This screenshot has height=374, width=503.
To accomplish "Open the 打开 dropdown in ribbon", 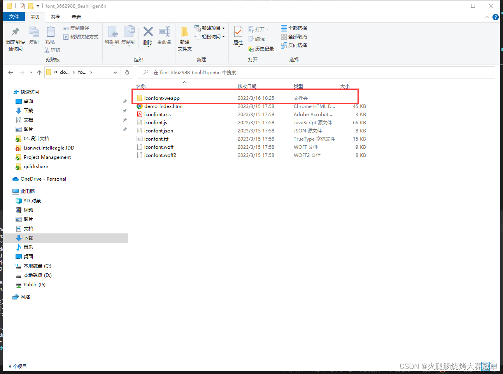I will 259,29.
